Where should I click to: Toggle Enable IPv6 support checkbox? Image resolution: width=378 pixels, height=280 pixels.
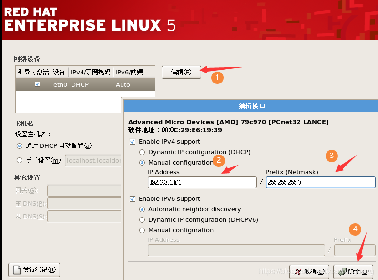(133, 199)
